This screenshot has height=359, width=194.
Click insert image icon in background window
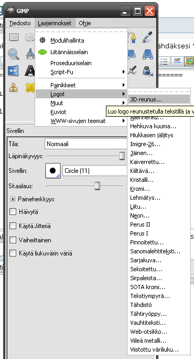pos(189,61)
